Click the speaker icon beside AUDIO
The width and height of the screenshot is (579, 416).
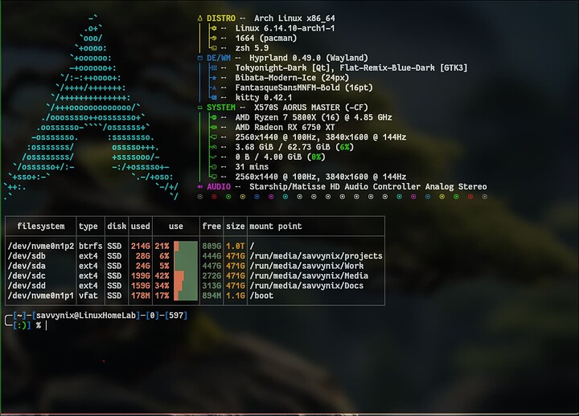click(200, 186)
